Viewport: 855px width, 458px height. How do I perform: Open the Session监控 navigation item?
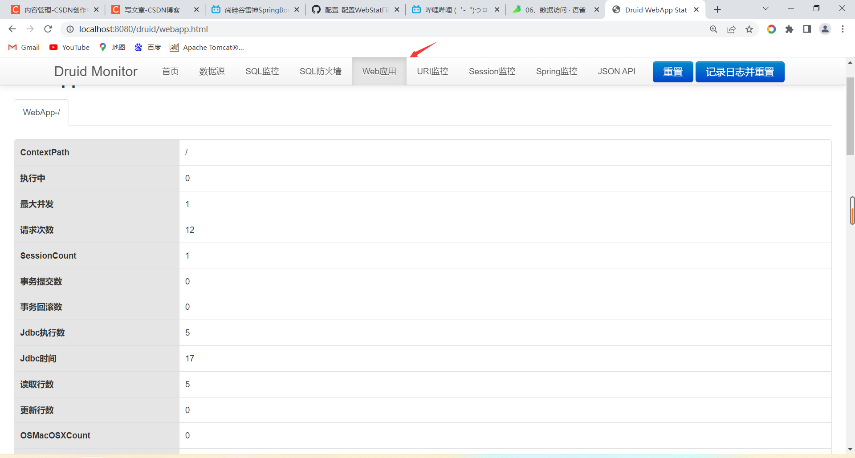click(492, 71)
